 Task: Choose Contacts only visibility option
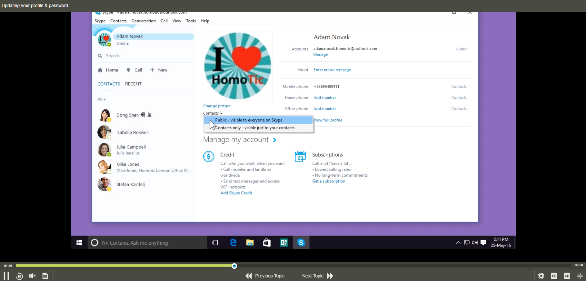[x=258, y=128]
